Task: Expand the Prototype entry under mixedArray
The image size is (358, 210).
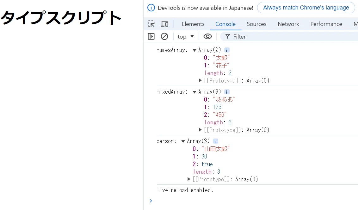Action: tap(200, 130)
